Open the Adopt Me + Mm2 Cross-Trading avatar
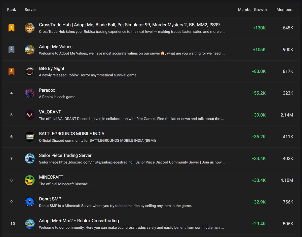 click(30, 224)
